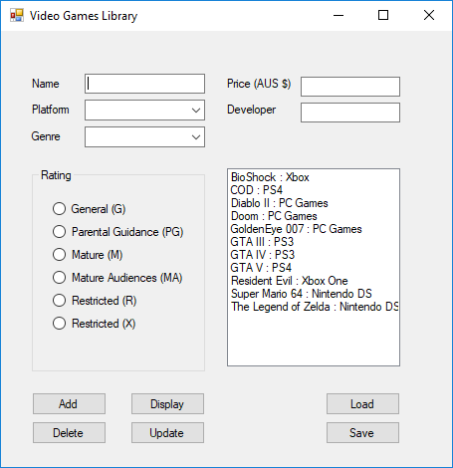Select 'Doom : PC Games' entry
Image resolution: width=453 pixels, height=468 pixels.
[314, 216]
